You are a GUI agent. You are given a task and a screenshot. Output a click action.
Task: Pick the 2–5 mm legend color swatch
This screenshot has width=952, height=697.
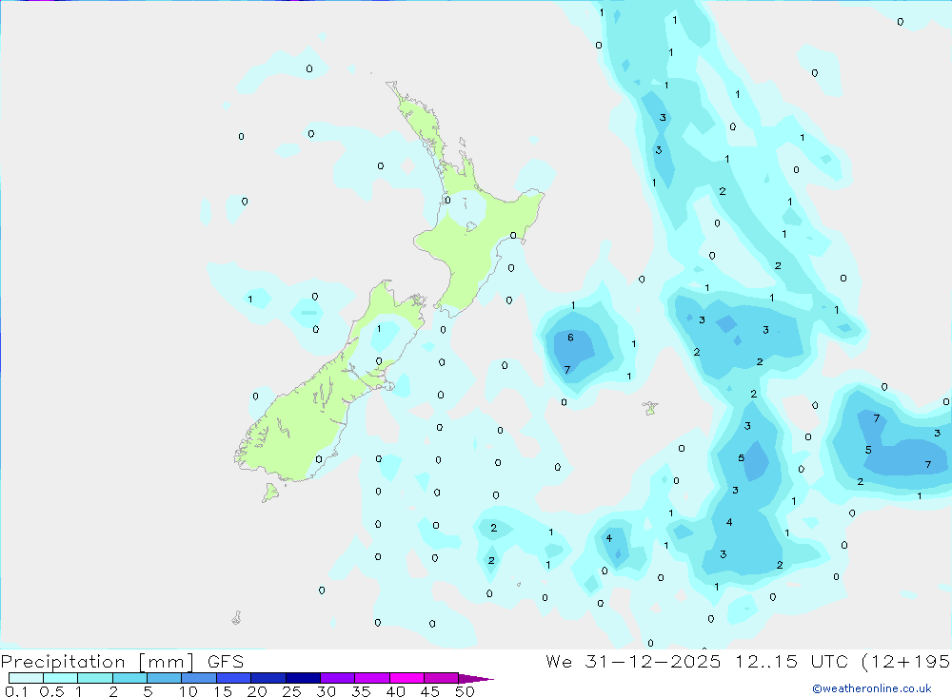coord(129,678)
